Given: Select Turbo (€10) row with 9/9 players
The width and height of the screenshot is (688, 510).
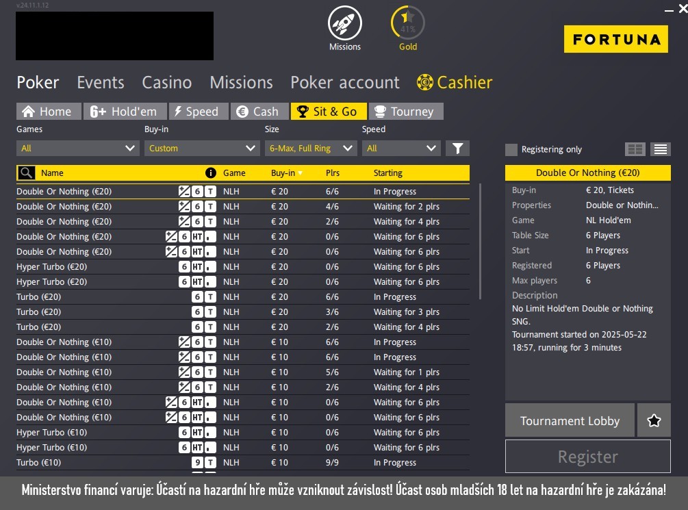Looking at the screenshot, I should pos(242,462).
